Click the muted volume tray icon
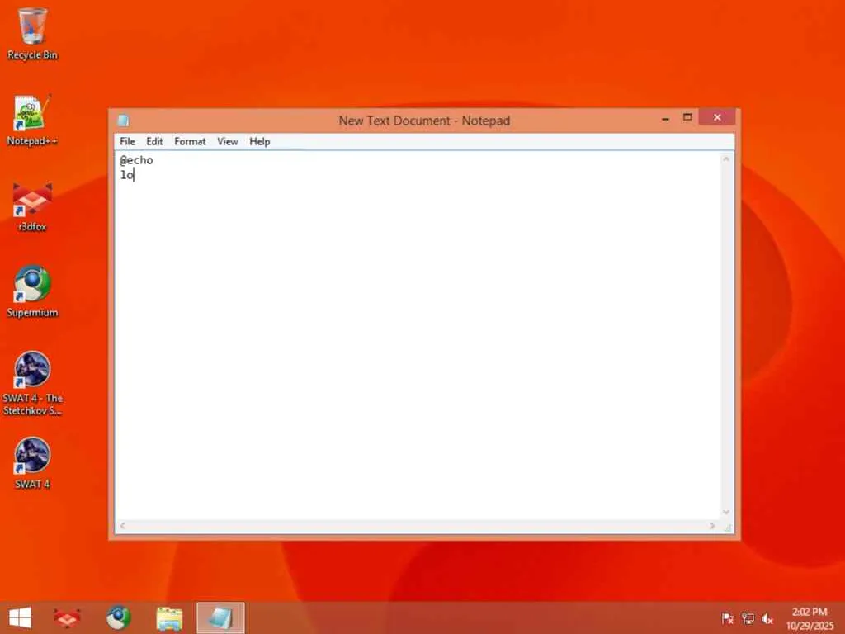Viewport: 845px width, 634px height. [x=767, y=618]
